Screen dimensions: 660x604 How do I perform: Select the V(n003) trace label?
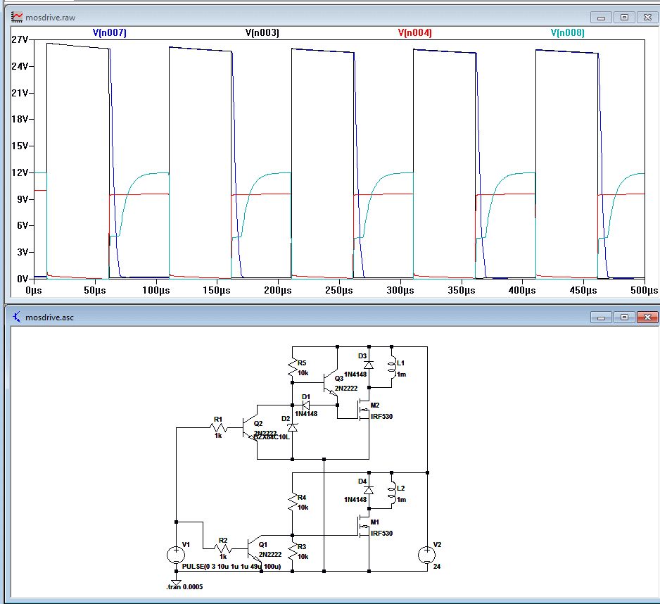pyautogui.click(x=262, y=32)
